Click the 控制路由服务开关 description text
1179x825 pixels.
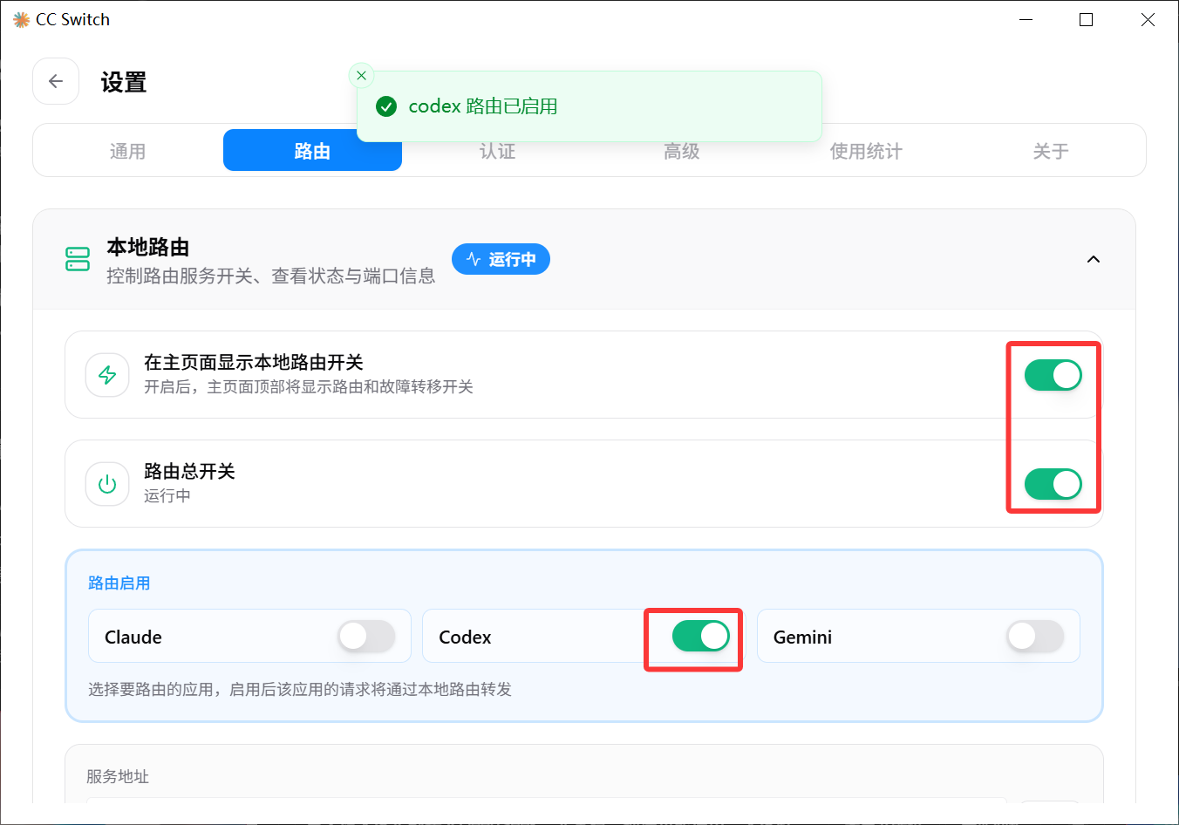[x=271, y=276]
